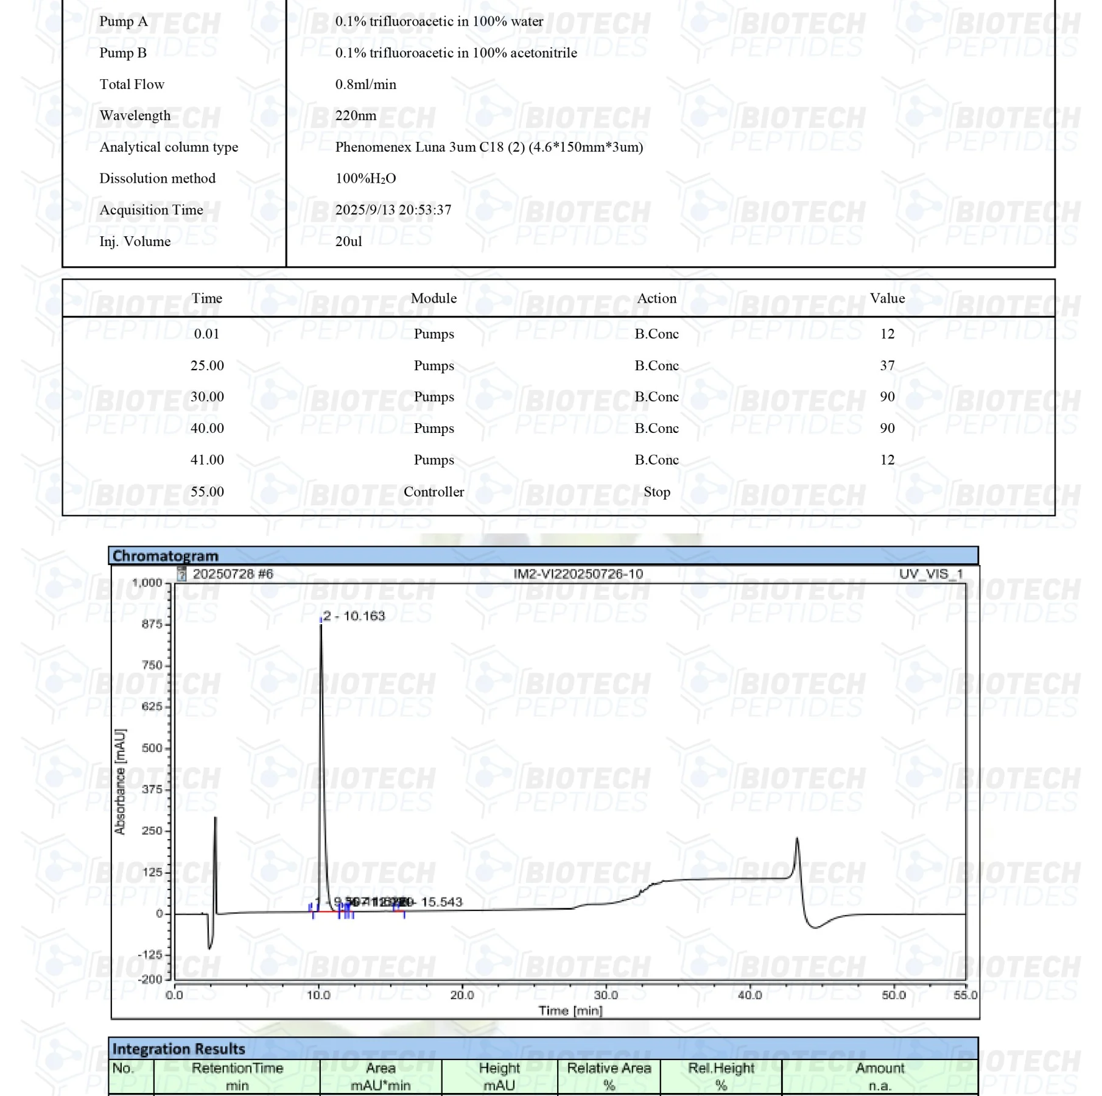Click the Phenomenex Luna column type text
The width and height of the screenshot is (1102, 1096).
pyautogui.click(x=489, y=147)
